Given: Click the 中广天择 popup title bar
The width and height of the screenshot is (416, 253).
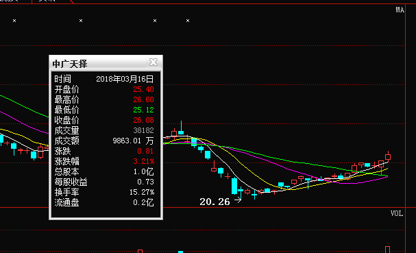Looking at the screenshot, I should pos(106,63).
